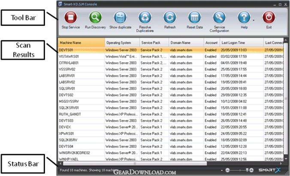Select the VISTAWKS01 machine row
Viewport: 290px width, 176px height.
pyautogui.click(x=171, y=56)
